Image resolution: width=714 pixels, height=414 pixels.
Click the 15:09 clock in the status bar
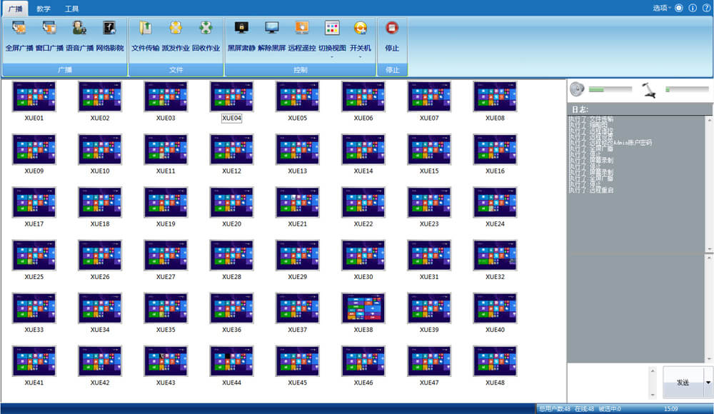[670, 409]
